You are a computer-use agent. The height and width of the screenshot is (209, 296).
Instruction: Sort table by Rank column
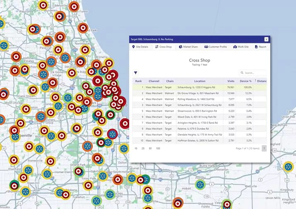click(138, 81)
